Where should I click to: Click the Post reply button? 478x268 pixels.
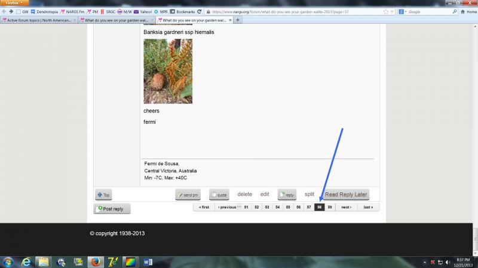(112, 209)
